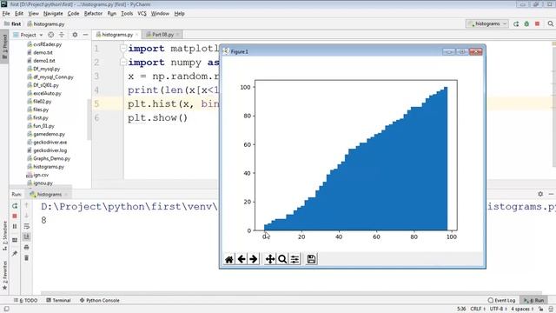Open the View menu

pos(33,14)
